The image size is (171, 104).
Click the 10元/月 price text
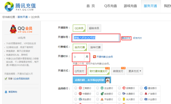(x=21, y=38)
